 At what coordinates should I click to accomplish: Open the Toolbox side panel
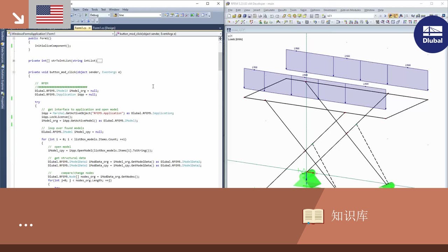(x=2, y=35)
